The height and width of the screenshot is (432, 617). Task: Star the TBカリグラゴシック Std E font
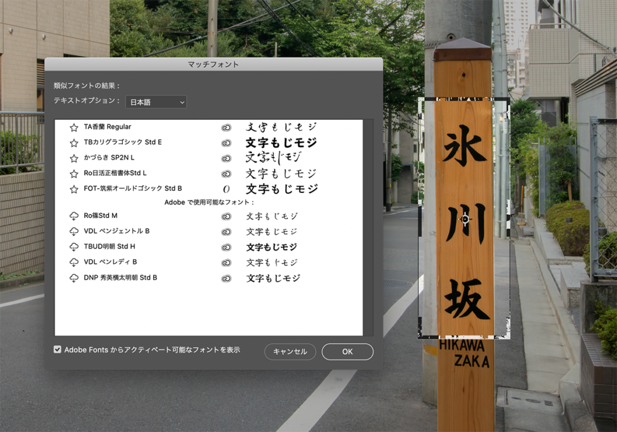pyautogui.click(x=74, y=143)
